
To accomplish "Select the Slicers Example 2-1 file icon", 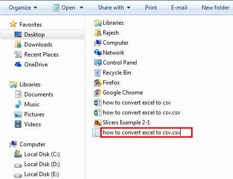I will pyautogui.click(x=97, y=122).
